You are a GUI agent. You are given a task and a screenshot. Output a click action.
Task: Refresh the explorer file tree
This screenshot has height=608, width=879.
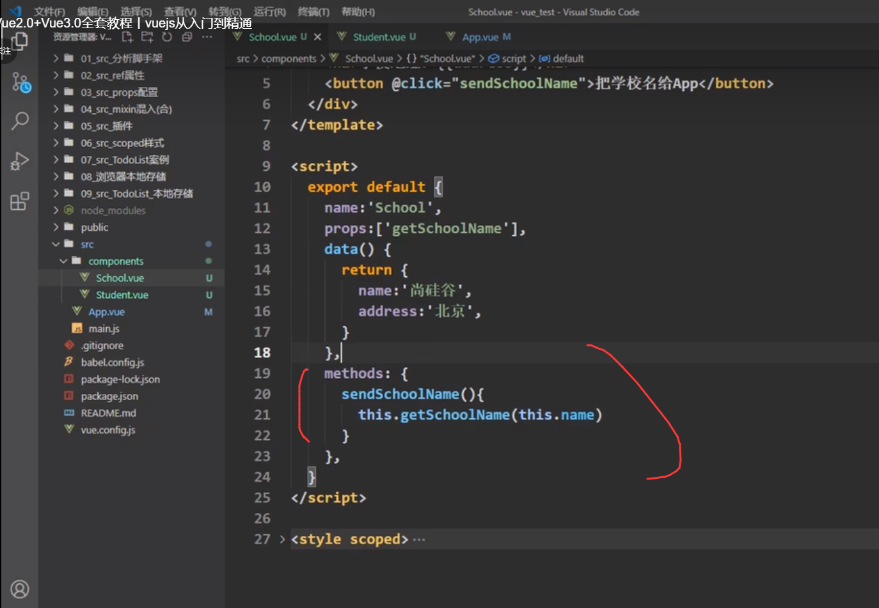(168, 37)
